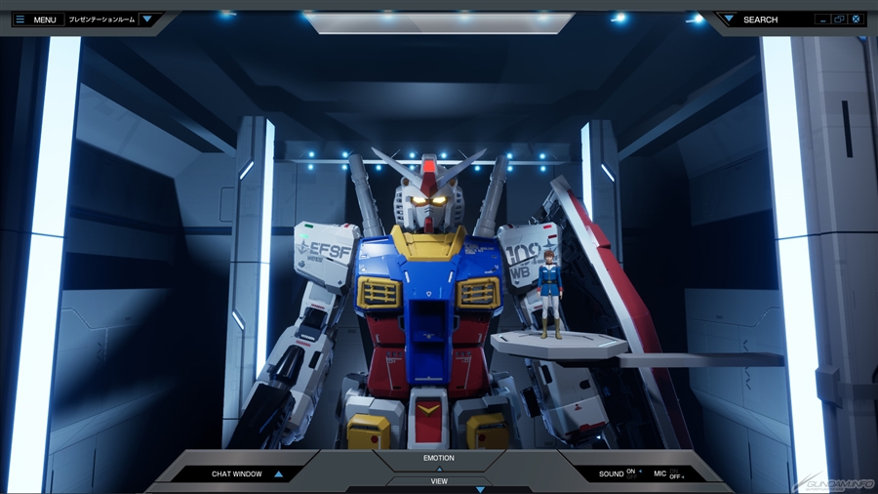Open the CHAT WINDOW panel
This screenshot has height=494, width=878.
(237, 474)
